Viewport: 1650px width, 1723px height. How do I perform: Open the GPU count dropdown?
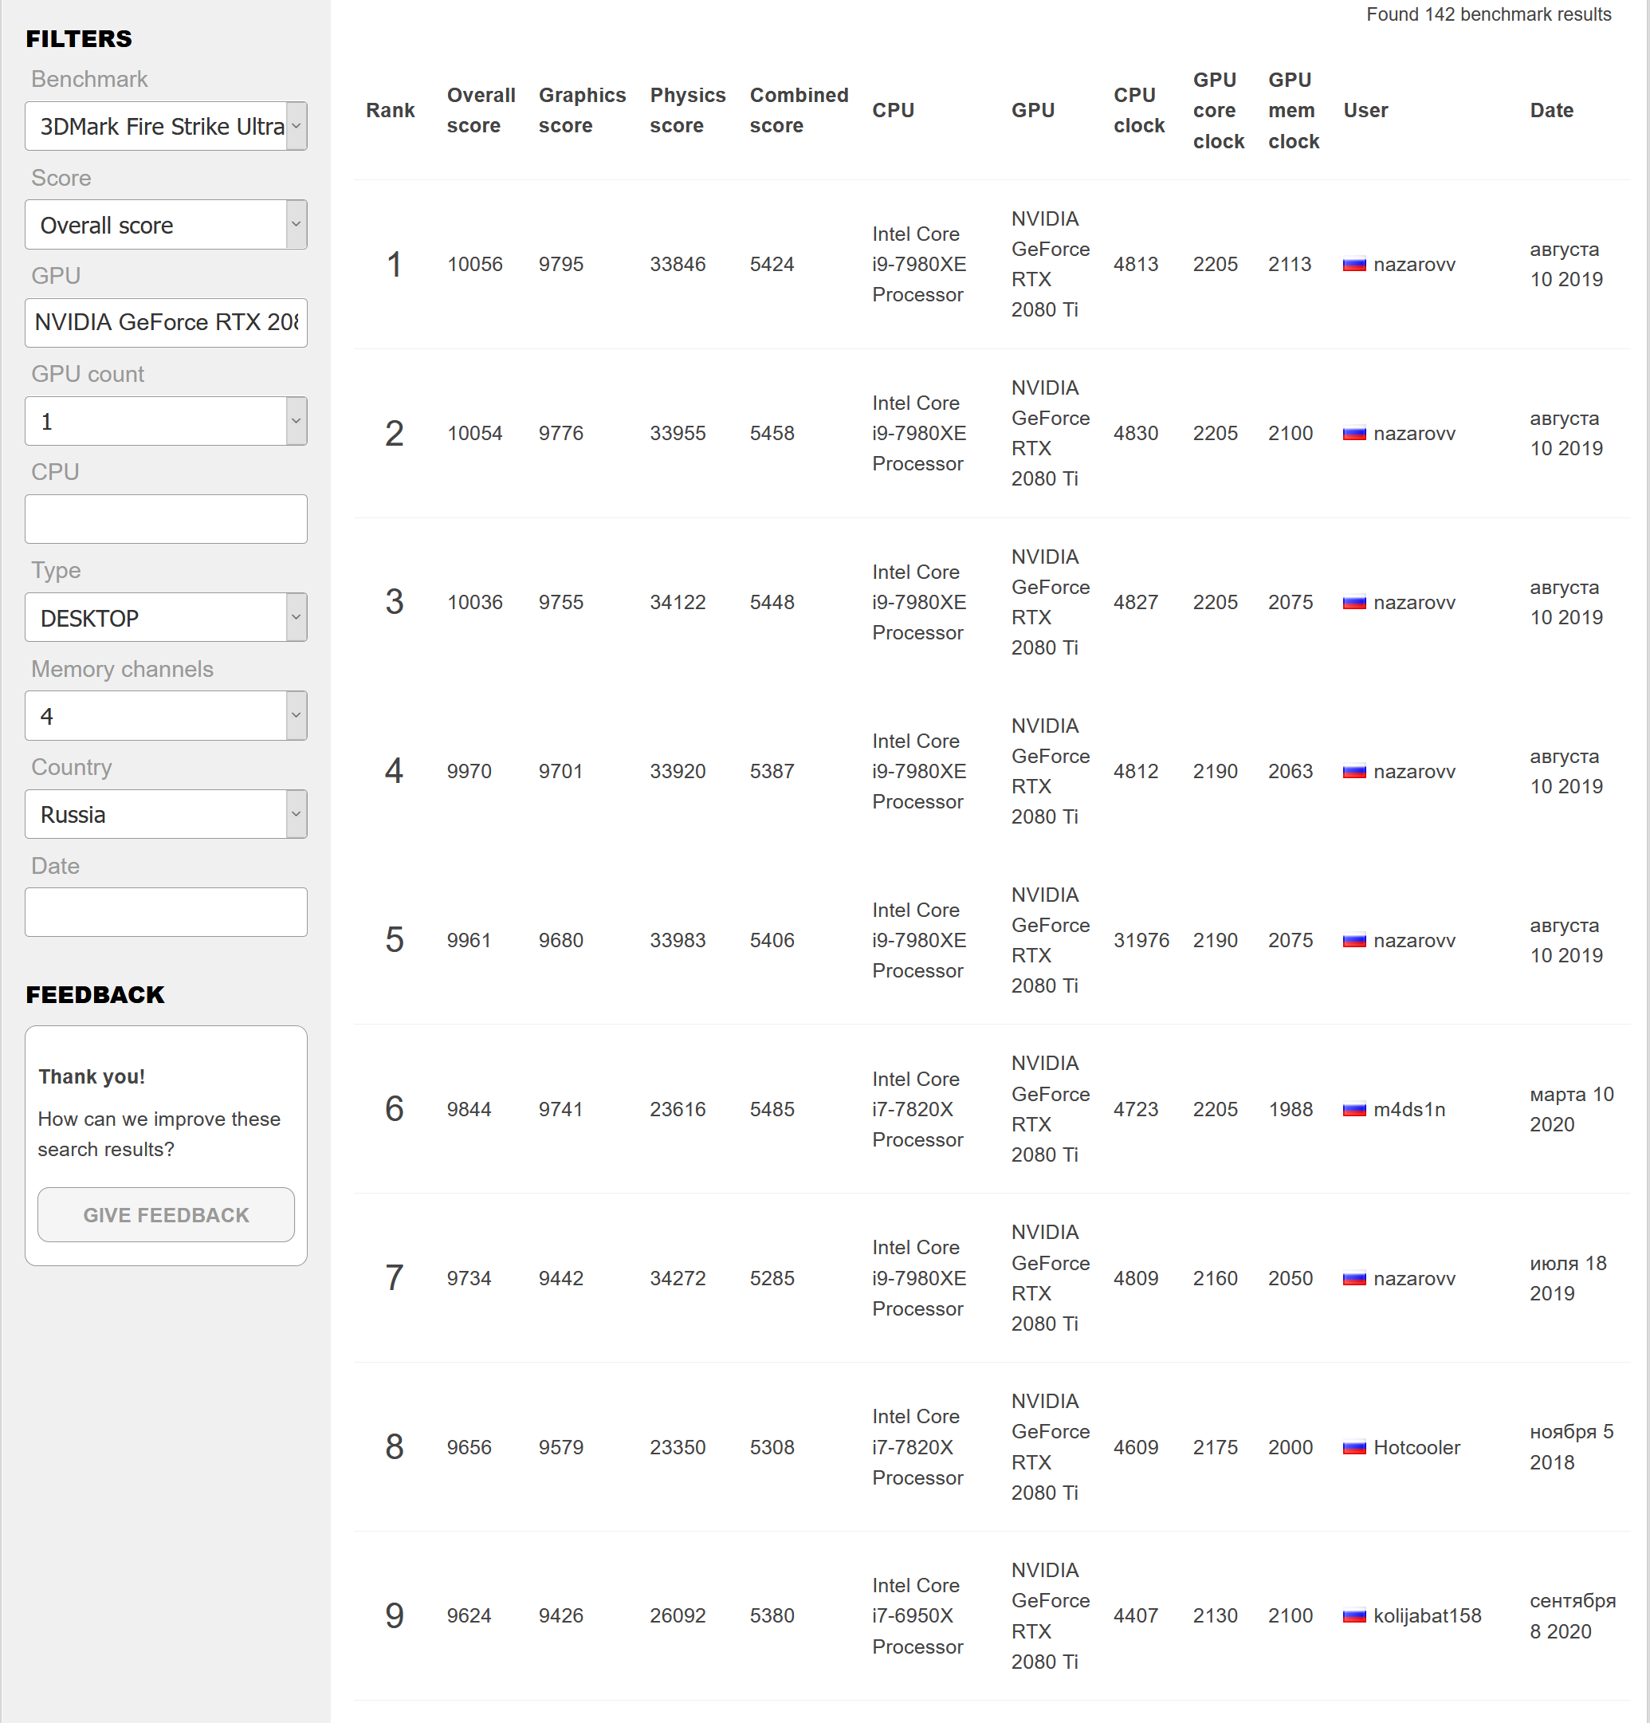pyautogui.click(x=166, y=421)
